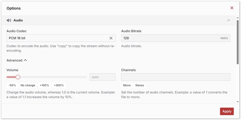The height and width of the screenshot is (120, 241).
Task: Click the Apply button
Action: (227, 111)
